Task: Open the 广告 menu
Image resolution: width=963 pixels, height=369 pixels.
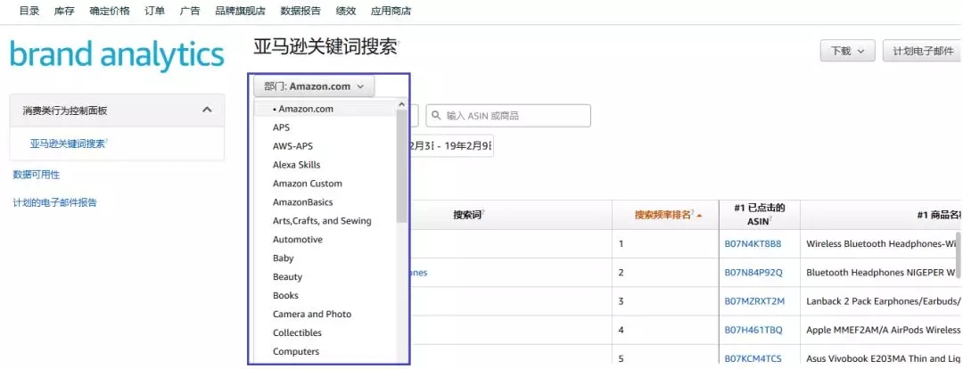Action: coord(190,11)
